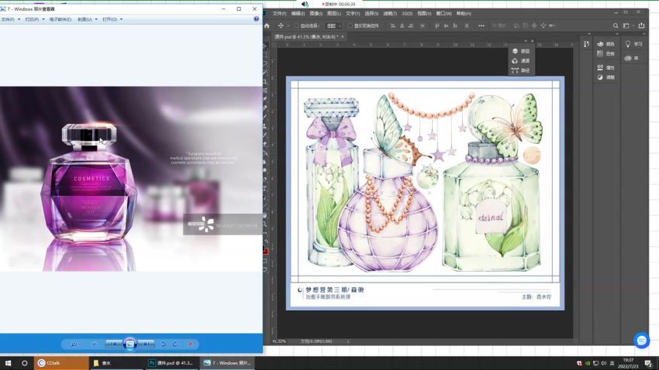Open 打开(O) dropdown in Photo Viewer

pos(112,19)
